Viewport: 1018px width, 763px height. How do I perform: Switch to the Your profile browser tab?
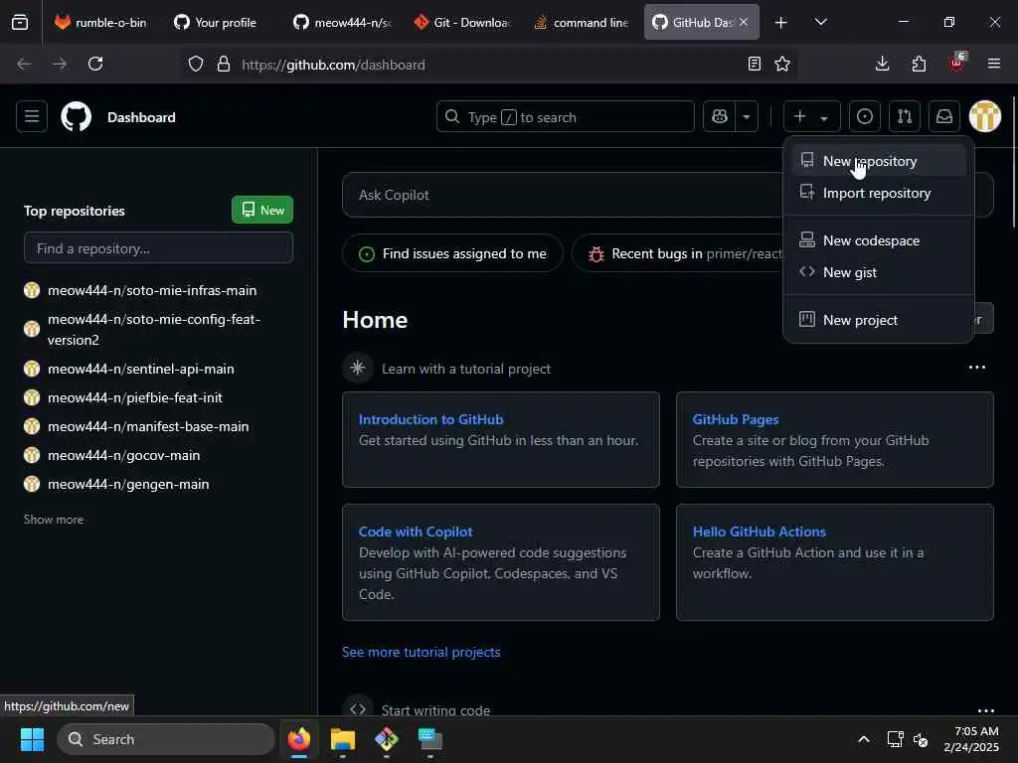(x=215, y=22)
